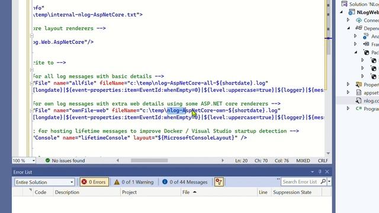Expand the Analyzers node arrow
379x213 pixels.
tap(355, 36)
